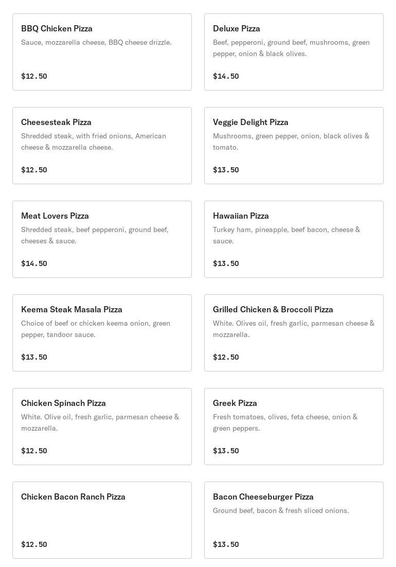Click the Cheesesteak Pizza description text
The image size is (396, 567).
click(x=94, y=141)
